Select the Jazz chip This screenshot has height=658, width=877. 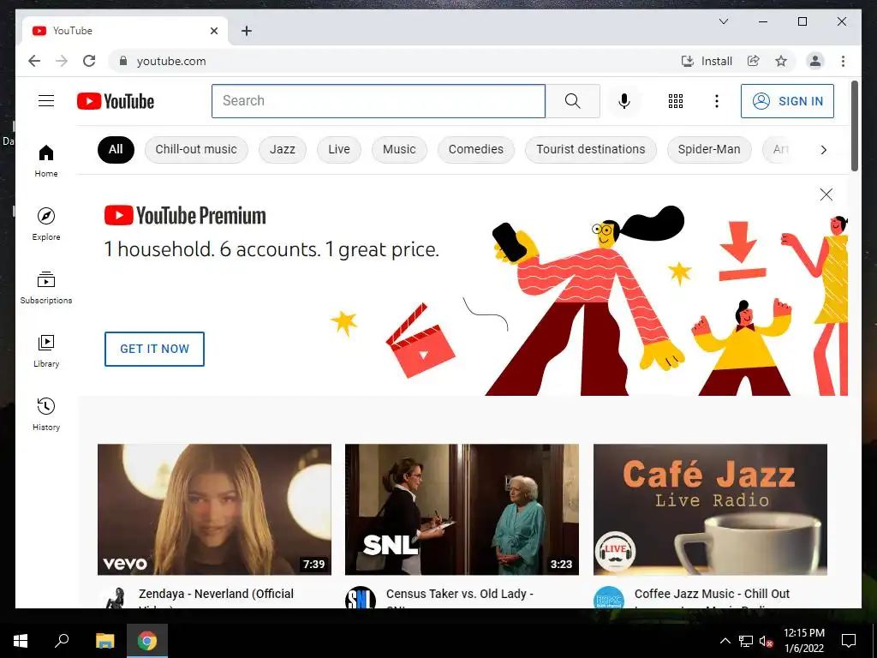point(283,149)
